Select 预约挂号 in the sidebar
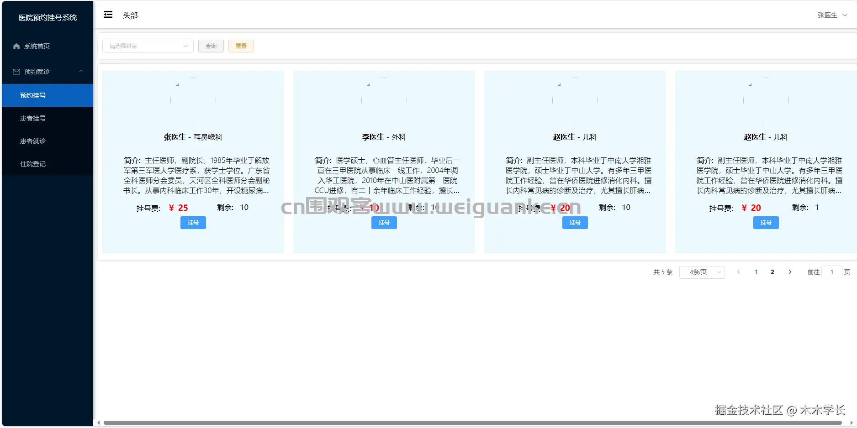 click(x=32, y=95)
